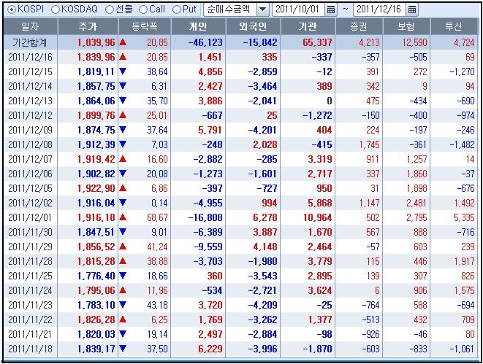The image size is (483, 364).
Task: Select the price 1,819.11 on 2011/12/15
Action: [x=96, y=71]
